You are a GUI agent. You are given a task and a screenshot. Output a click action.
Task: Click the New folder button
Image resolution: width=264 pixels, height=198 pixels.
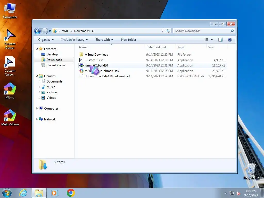tap(129, 40)
